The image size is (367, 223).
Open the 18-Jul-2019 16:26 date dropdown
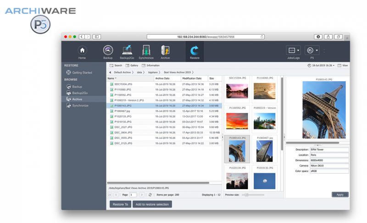pyautogui.click(x=321, y=65)
